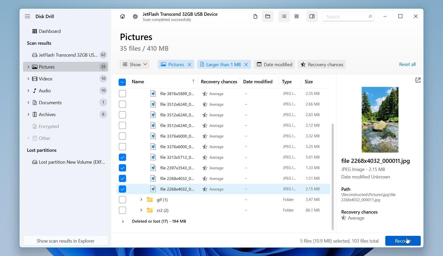Image resolution: width=443 pixels, height=256 pixels.
Task: Open preview in external window icon
Action: [x=418, y=80]
